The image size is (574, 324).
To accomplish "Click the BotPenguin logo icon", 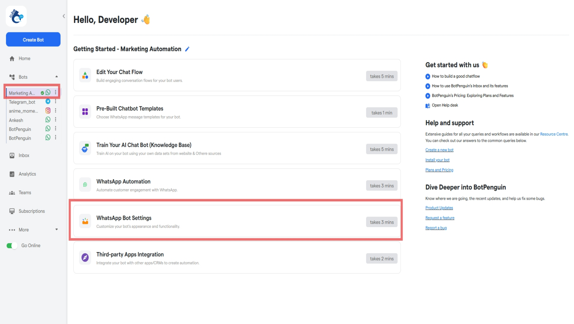I will pyautogui.click(x=16, y=16).
